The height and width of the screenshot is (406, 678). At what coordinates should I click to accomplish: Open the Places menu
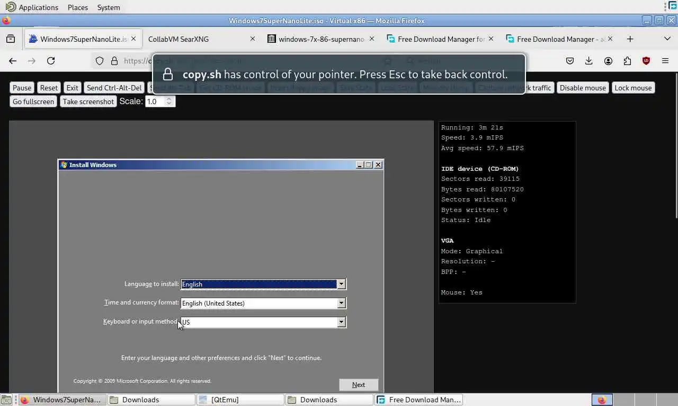pos(78,7)
